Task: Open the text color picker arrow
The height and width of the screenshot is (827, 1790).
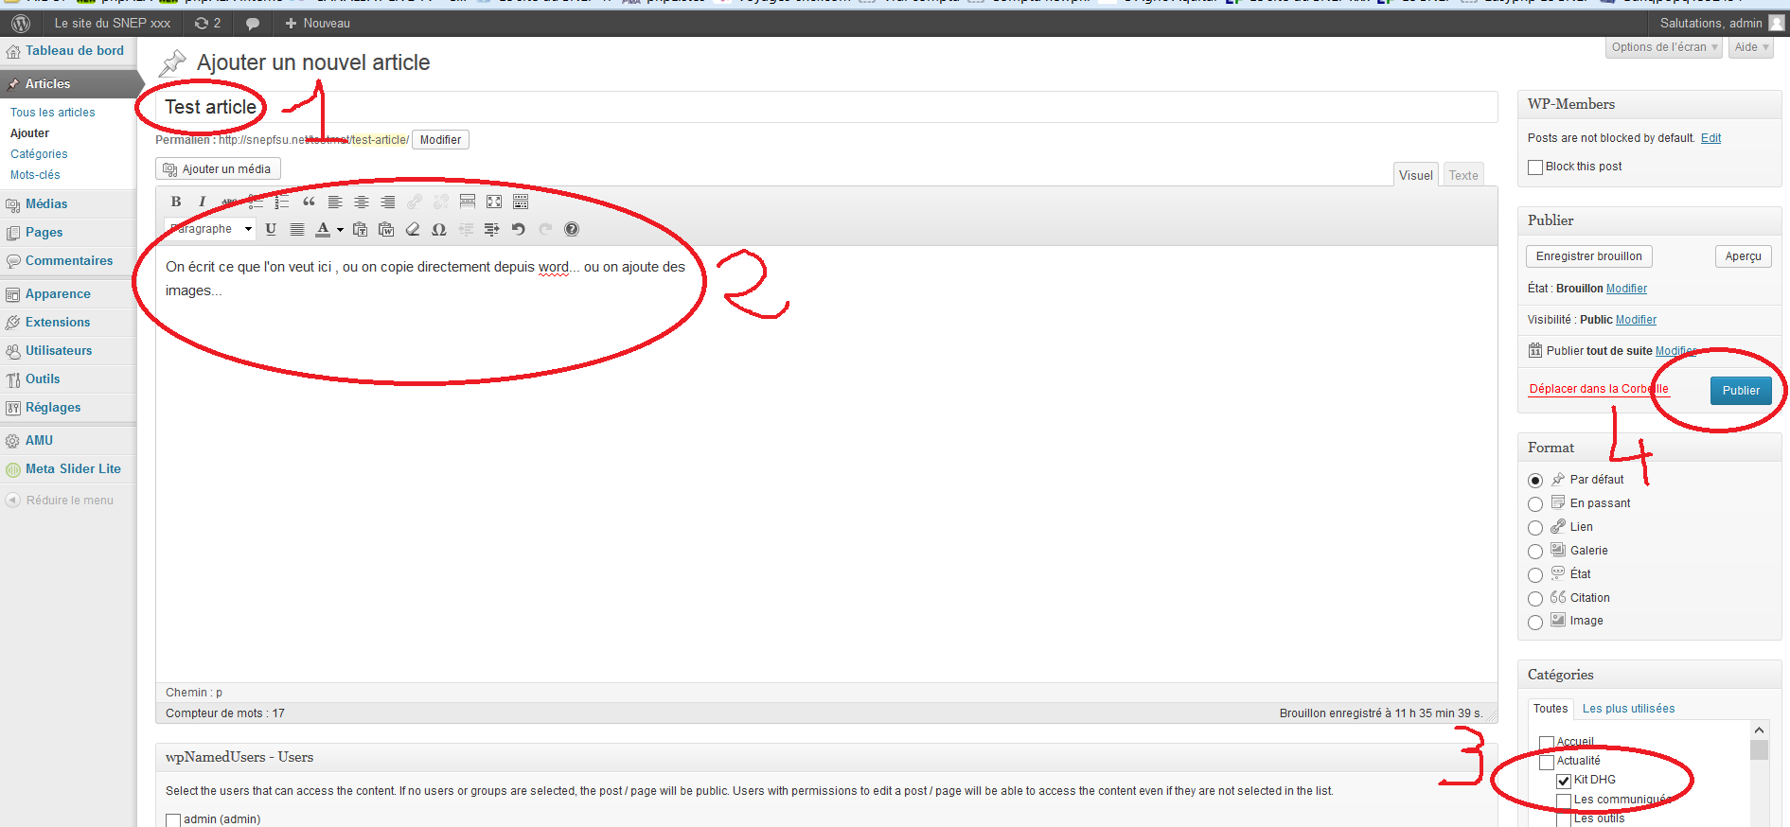Action: click(340, 229)
